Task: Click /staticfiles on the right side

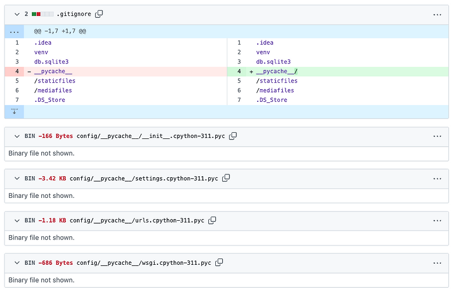Action: coord(277,81)
